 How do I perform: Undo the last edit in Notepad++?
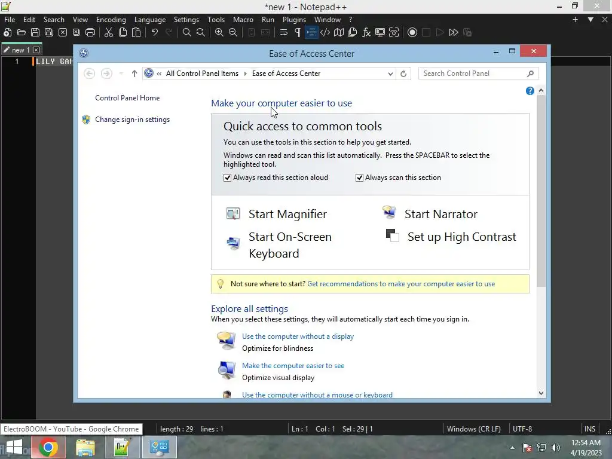(x=155, y=32)
